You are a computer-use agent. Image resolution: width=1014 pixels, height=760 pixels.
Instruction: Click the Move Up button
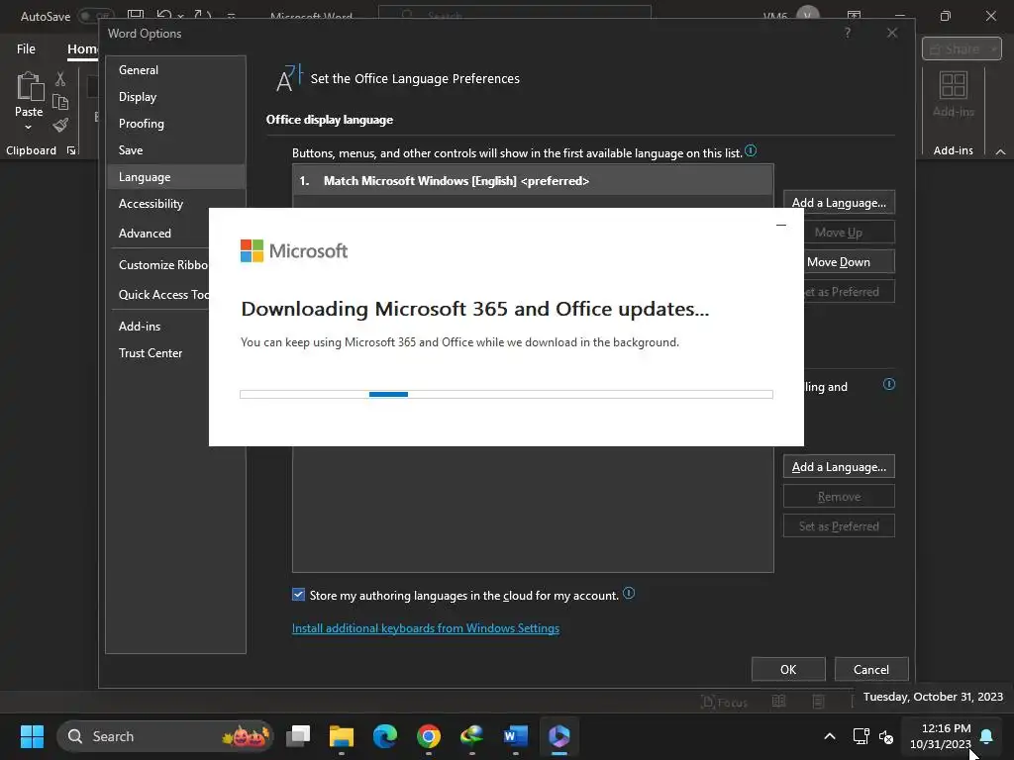coord(849,233)
